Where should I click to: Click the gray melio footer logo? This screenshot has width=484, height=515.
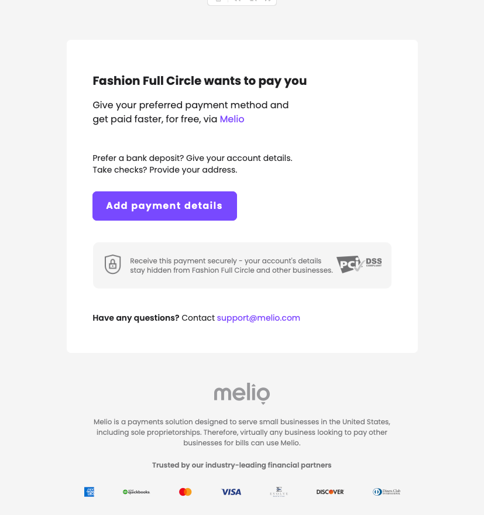pyautogui.click(x=242, y=393)
